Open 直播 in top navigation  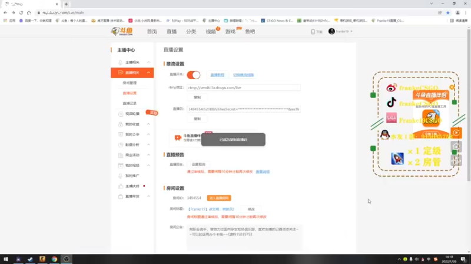tap(171, 32)
